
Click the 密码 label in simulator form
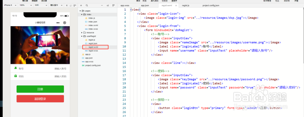[x=21, y=77]
